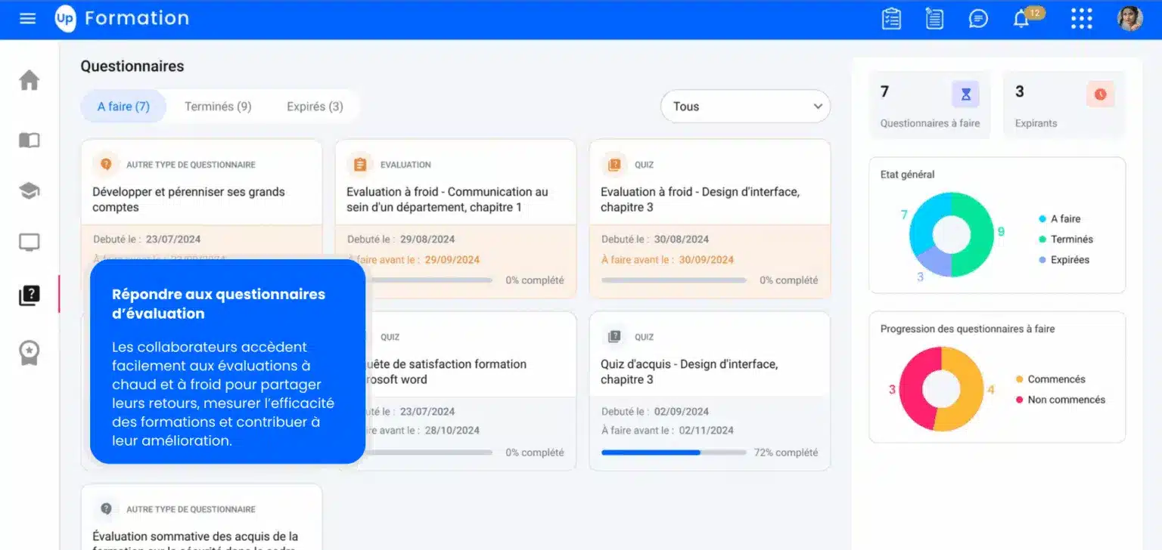Select the A faire (7) tab
Viewport: 1162px width, 550px height.
123,107
